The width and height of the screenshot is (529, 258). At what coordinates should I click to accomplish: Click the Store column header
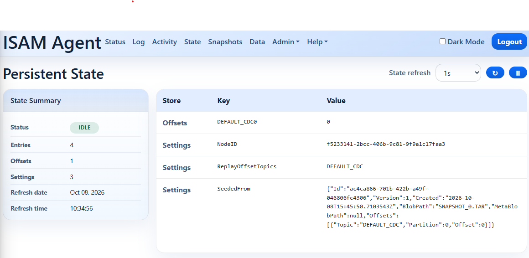pos(171,100)
